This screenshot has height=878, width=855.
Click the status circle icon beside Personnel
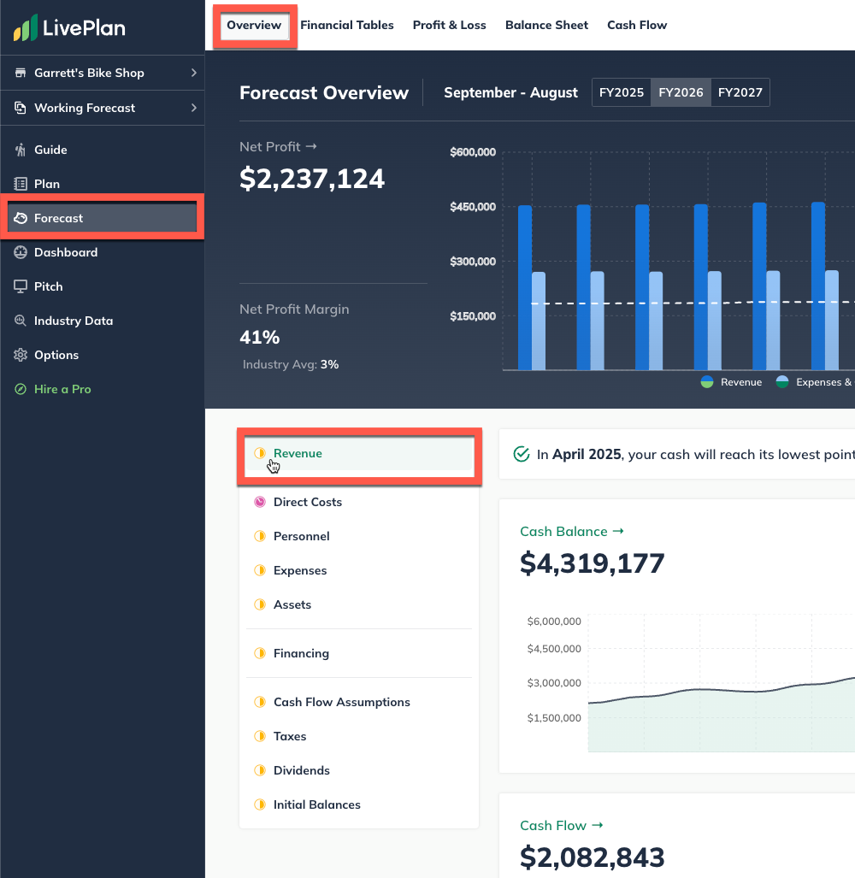point(260,536)
